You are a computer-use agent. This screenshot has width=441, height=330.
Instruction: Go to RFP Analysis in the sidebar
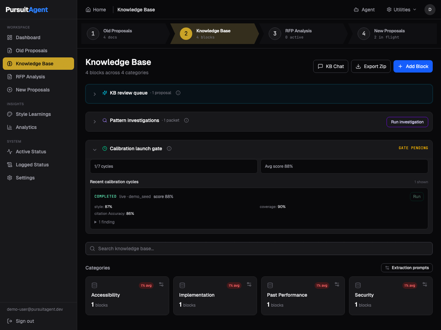[x=38, y=77]
